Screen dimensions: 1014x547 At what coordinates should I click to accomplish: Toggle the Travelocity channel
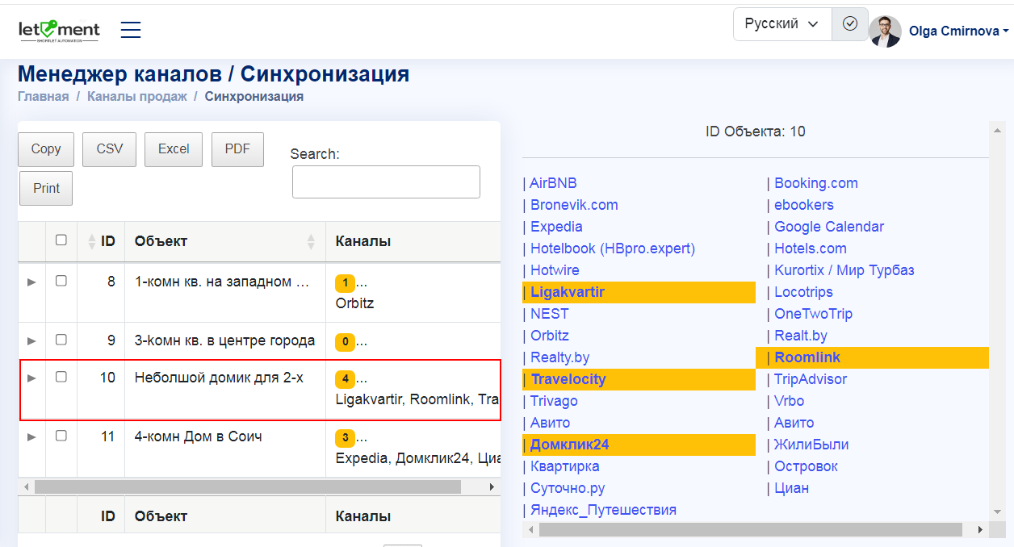coord(568,379)
